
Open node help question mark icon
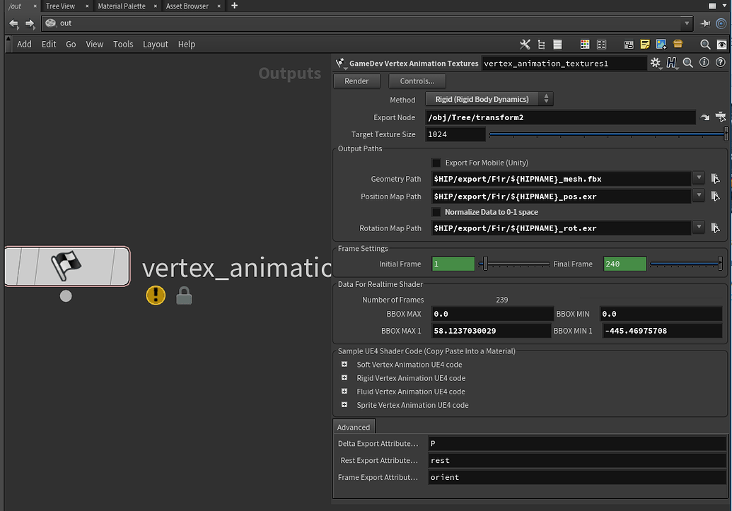[720, 62]
